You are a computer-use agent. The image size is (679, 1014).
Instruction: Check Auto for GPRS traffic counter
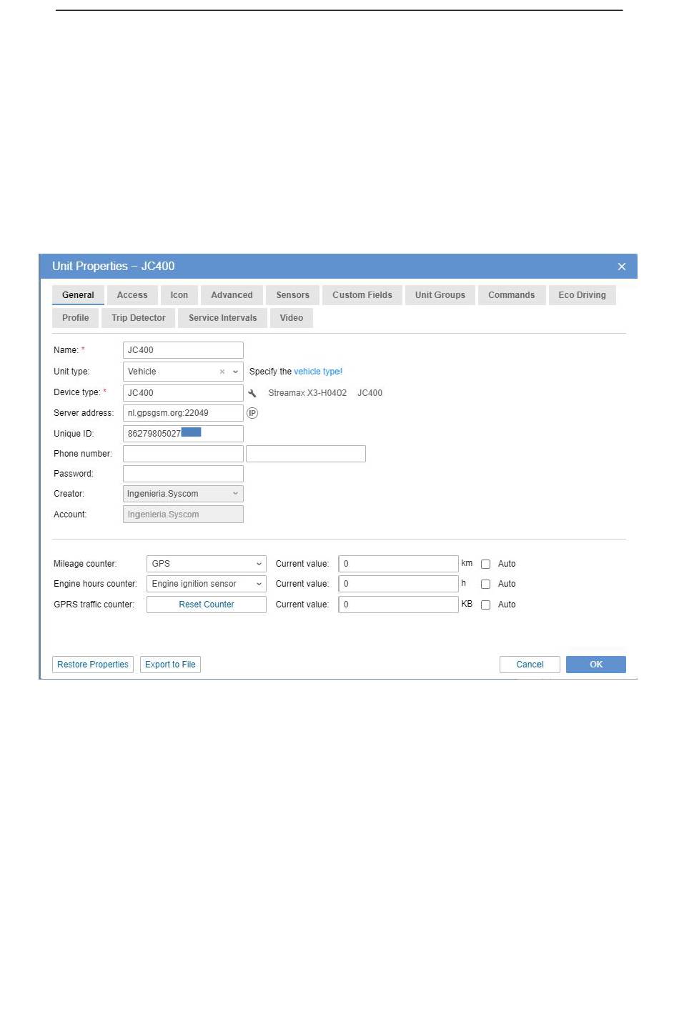(x=485, y=605)
